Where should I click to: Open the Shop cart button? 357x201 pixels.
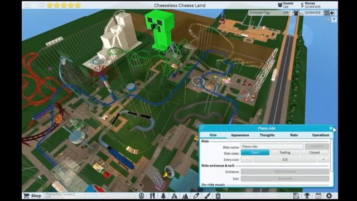(x=32, y=196)
